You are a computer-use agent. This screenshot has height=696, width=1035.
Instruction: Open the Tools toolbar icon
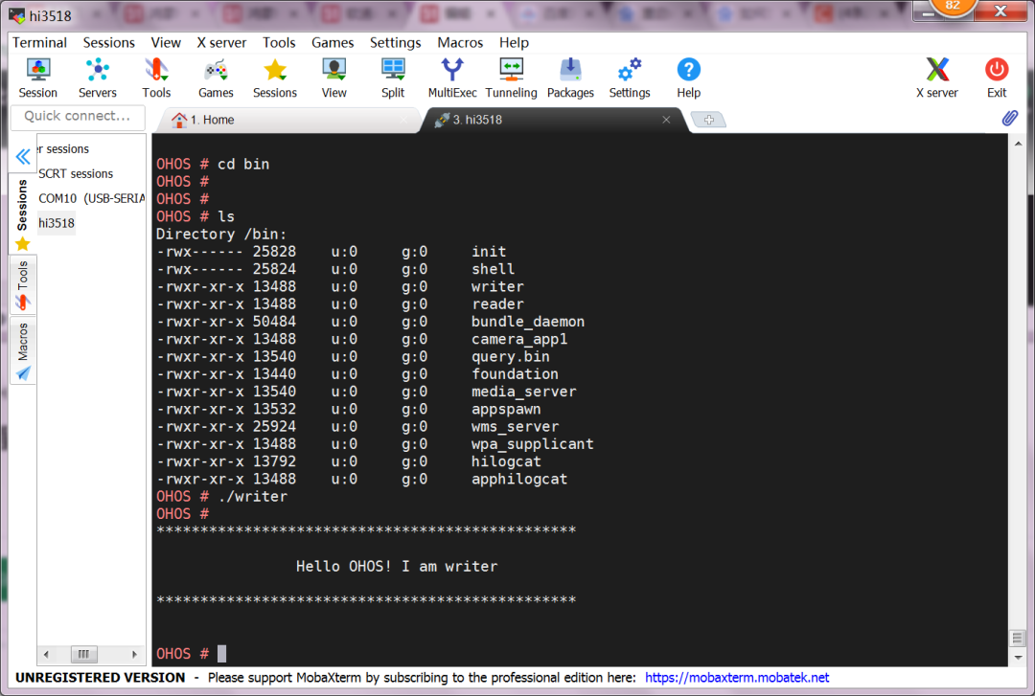point(156,78)
